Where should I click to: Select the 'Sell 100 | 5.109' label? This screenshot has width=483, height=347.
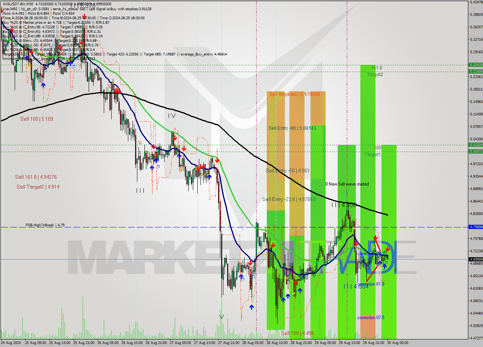[x=37, y=119]
